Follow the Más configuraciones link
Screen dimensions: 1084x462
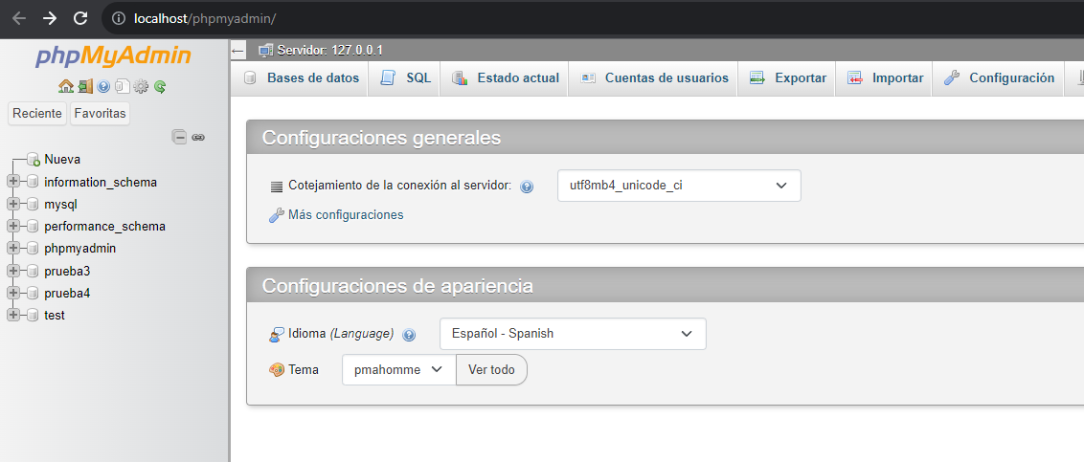coord(346,215)
